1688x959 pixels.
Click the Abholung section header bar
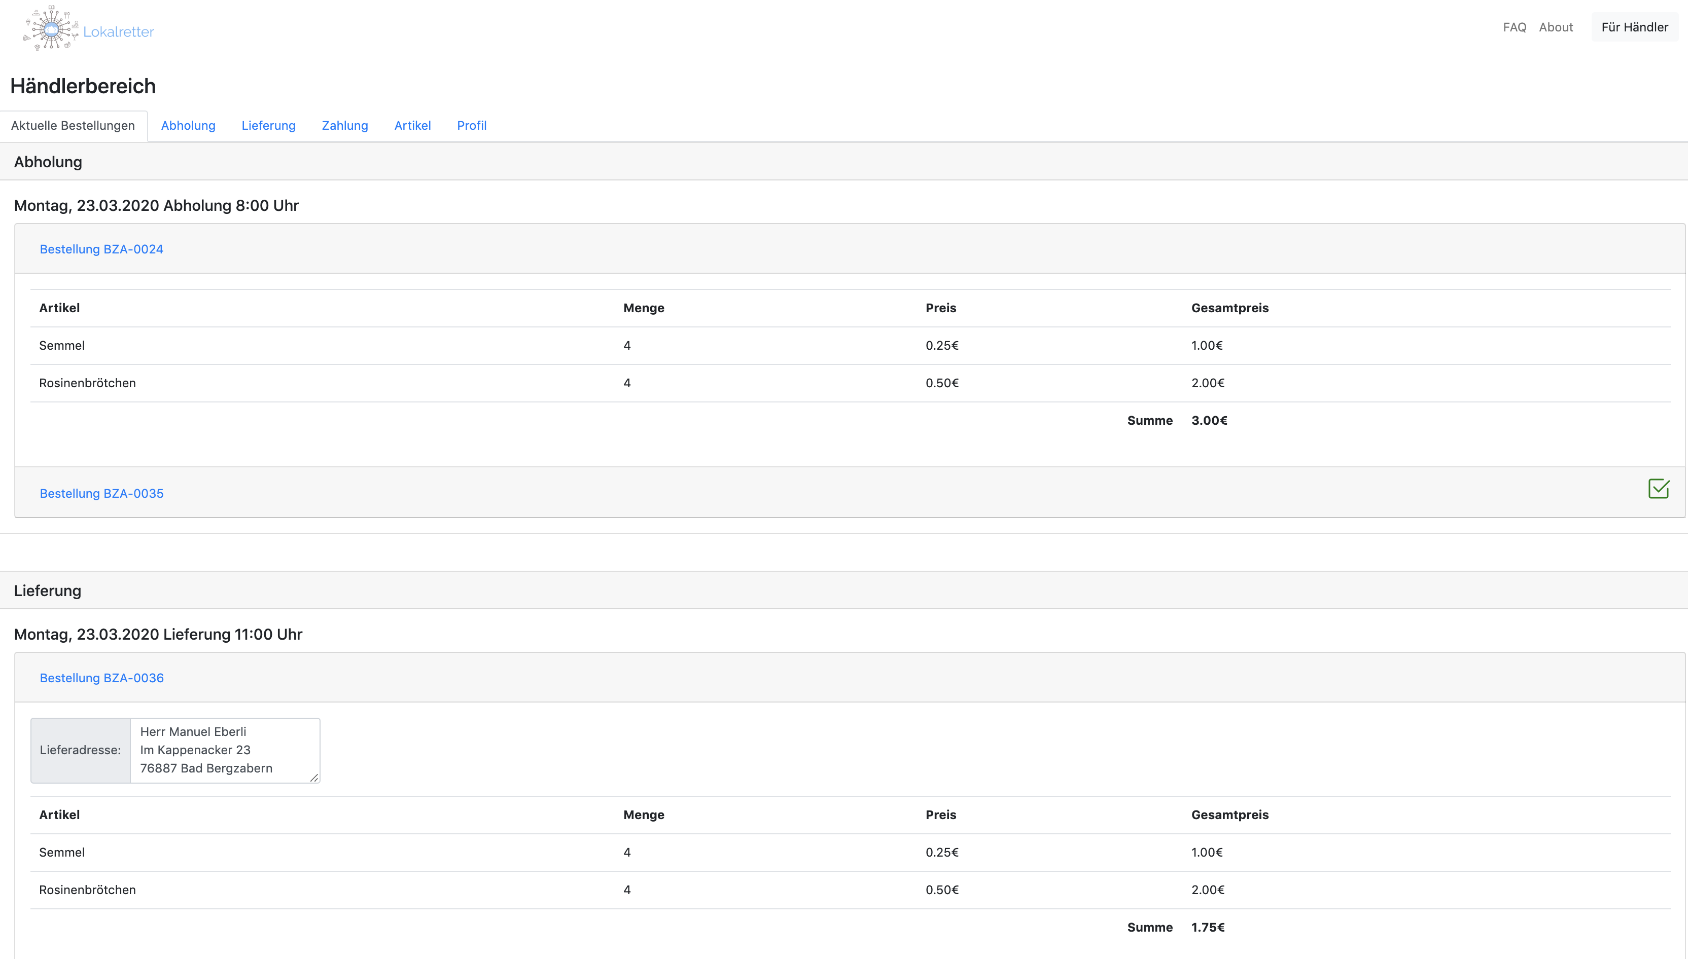click(843, 162)
